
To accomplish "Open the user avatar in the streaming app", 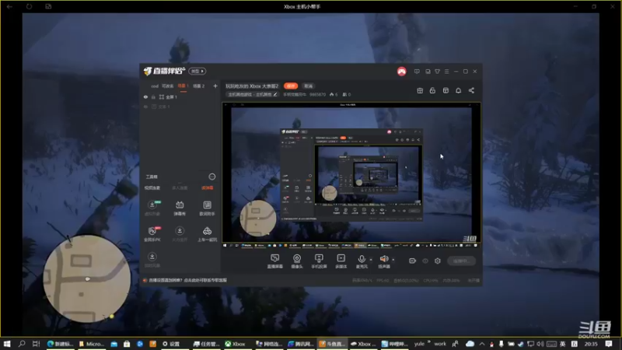I will tap(401, 72).
